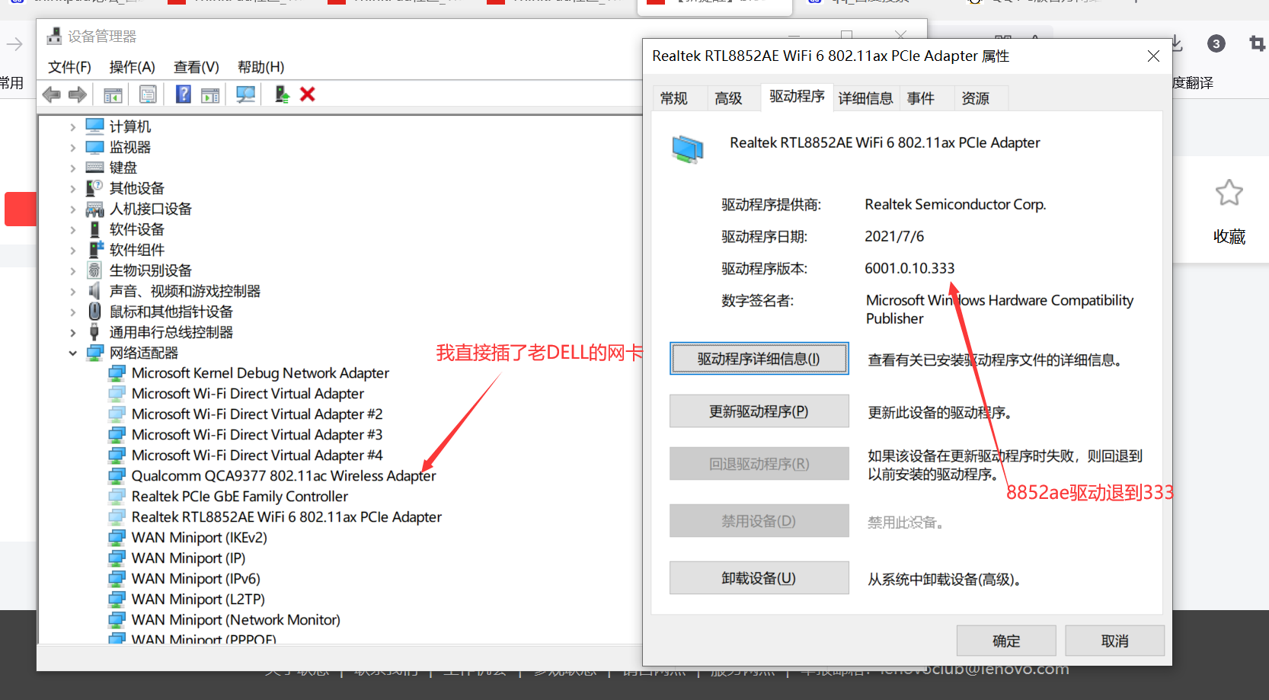Open the 操作(A) menu
Screen dimensions: 1269x700
pos(132,67)
